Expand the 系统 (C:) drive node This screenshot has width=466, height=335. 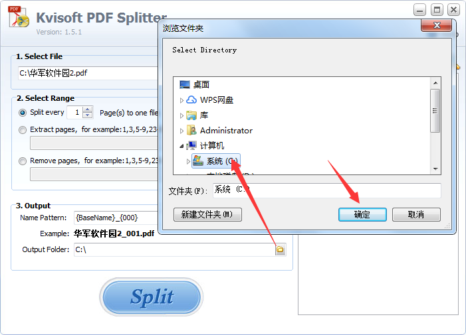click(188, 161)
